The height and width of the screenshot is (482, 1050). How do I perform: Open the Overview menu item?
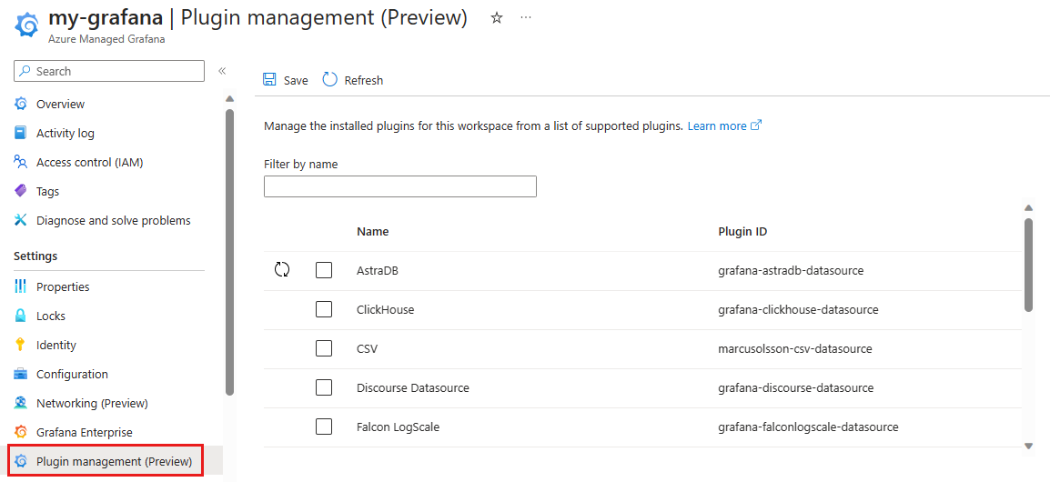[60, 104]
